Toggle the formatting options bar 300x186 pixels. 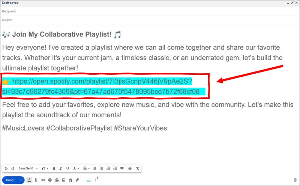29,180
